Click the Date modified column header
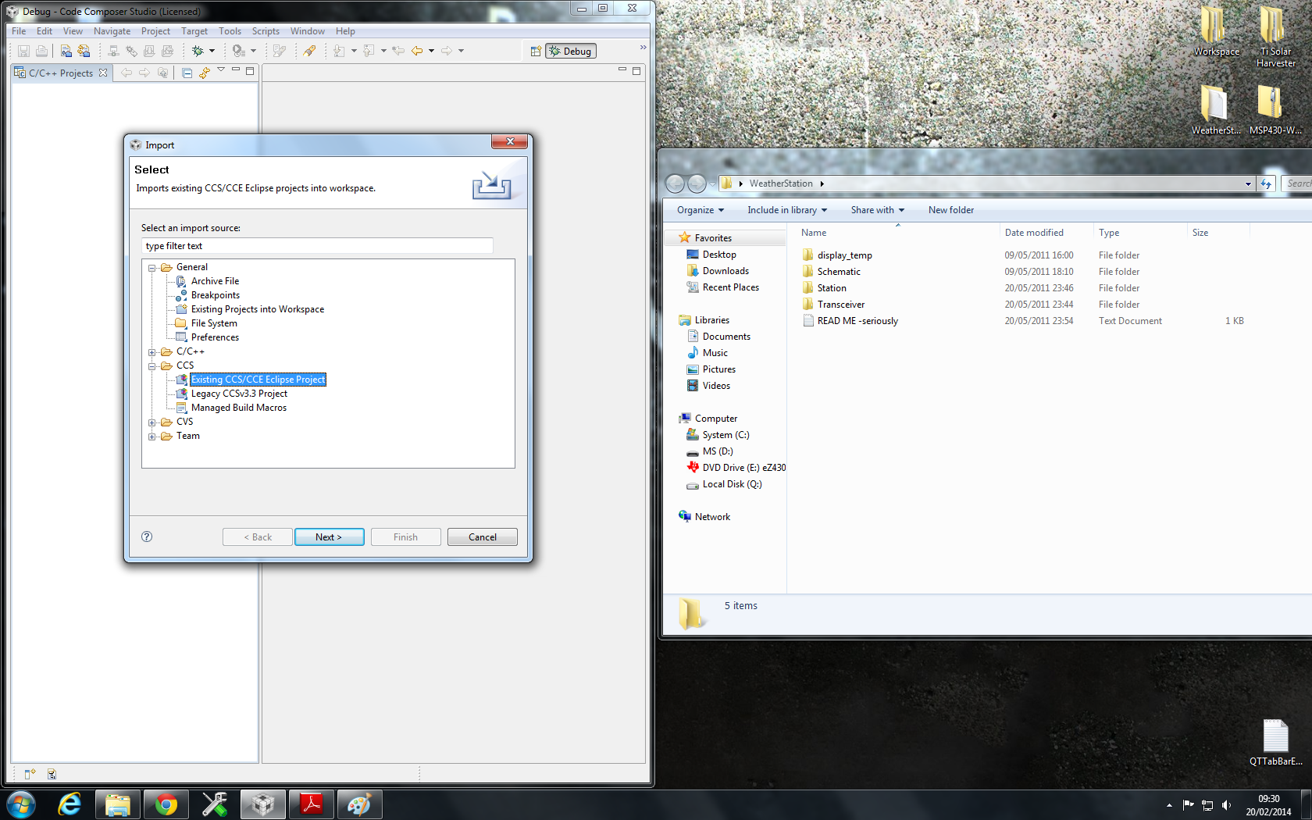The image size is (1312, 820). [x=1046, y=233]
